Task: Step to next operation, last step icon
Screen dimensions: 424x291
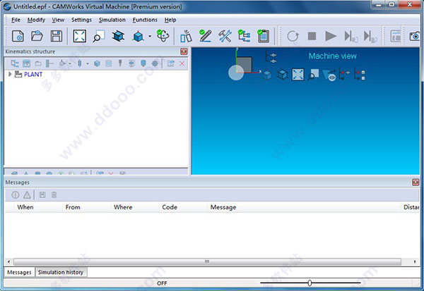Action: [370, 36]
